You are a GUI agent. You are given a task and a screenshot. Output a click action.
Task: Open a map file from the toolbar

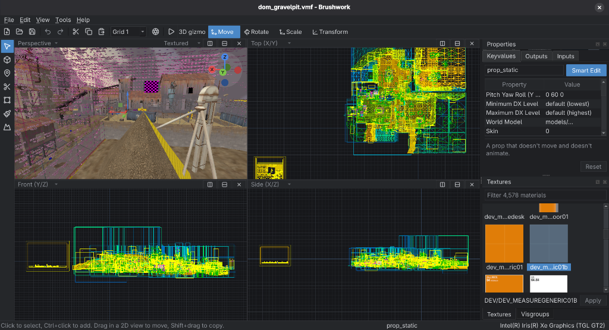click(20, 32)
